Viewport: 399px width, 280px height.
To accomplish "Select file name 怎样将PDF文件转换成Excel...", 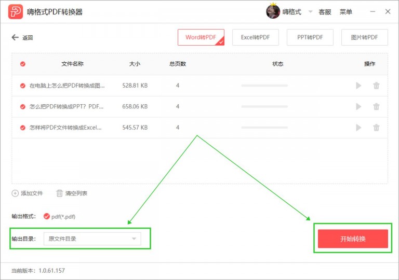I will point(65,128).
